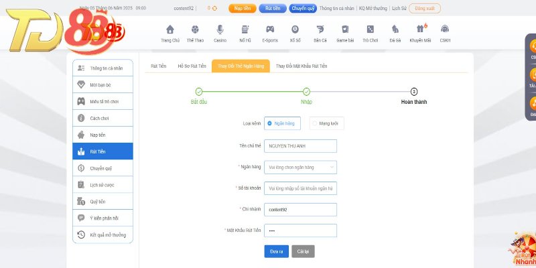Reset the form with Cài lại button
The image size is (536, 268).
303,251
